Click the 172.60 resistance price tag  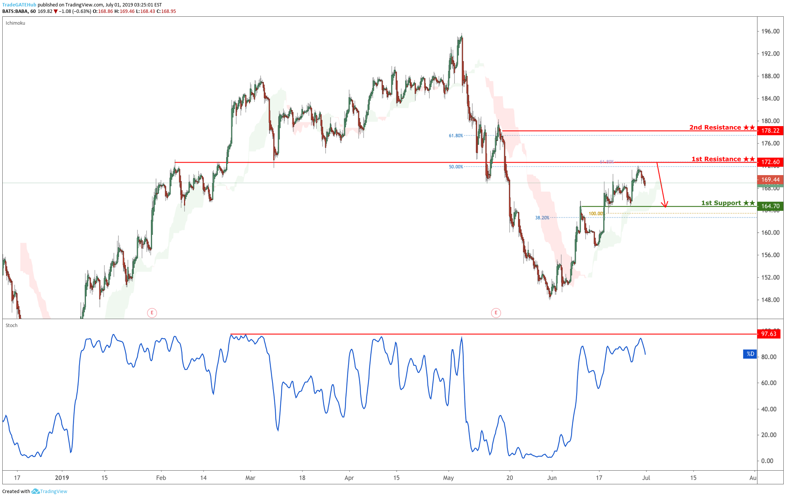tap(770, 162)
